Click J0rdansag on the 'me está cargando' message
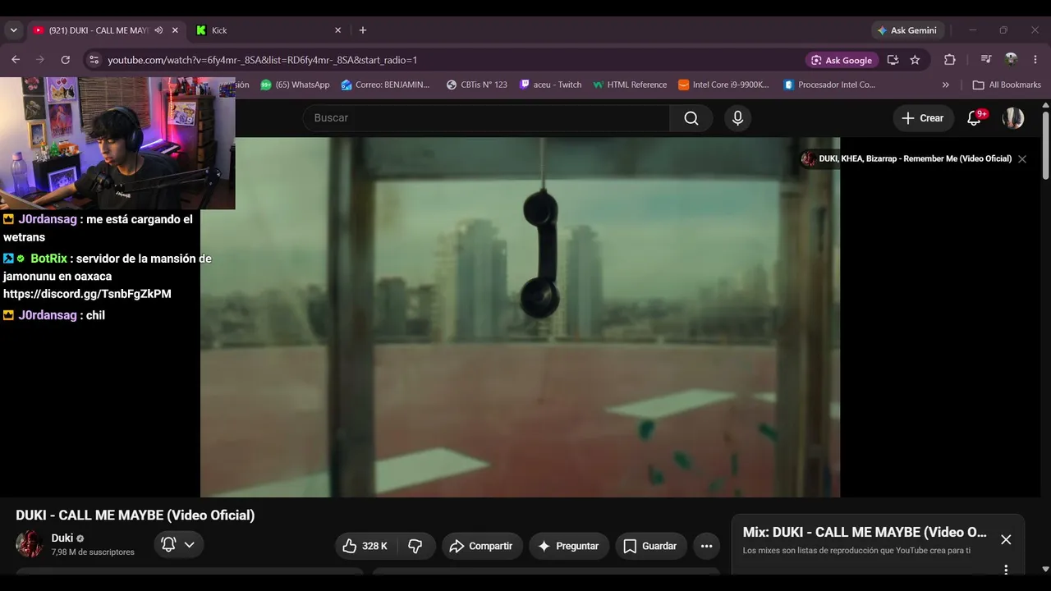 pos(48,219)
